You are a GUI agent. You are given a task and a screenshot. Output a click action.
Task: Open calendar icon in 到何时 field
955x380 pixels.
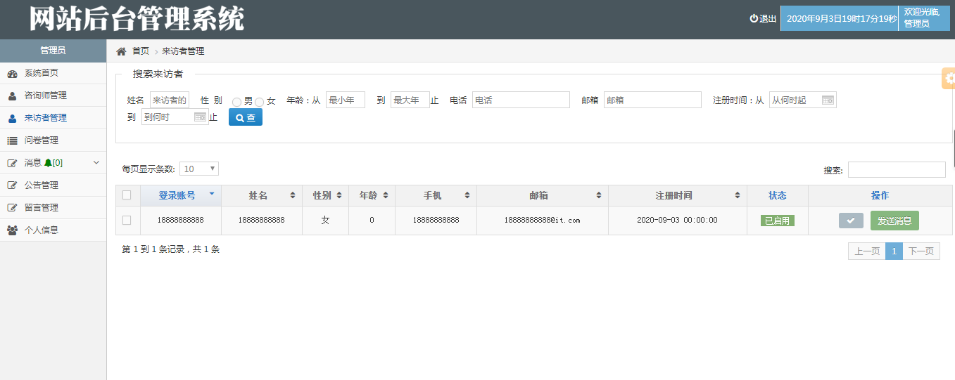(x=200, y=117)
